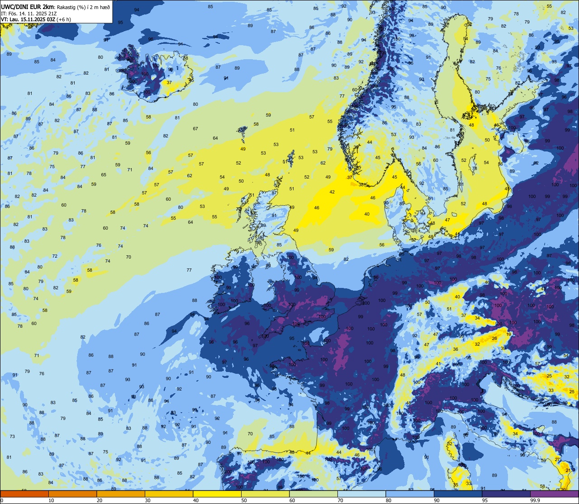
Task: Click the "80" tick label on the legend scale
Action: 388,500
